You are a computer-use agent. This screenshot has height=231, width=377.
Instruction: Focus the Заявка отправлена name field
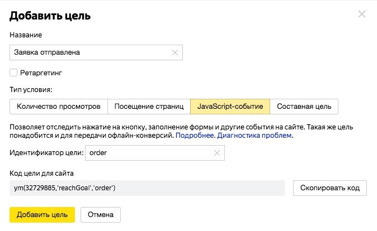coord(89,52)
